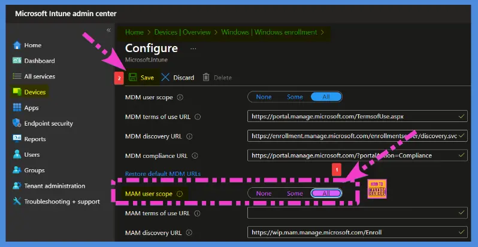This screenshot has height=247, width=478.
Task: Click info icon next to MAM user scope
Action: click(180, 194)
